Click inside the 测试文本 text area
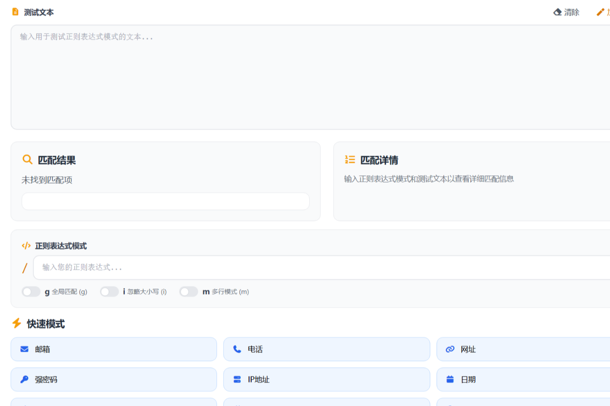This screenshot has height=406, width=610. coord(311,77)
